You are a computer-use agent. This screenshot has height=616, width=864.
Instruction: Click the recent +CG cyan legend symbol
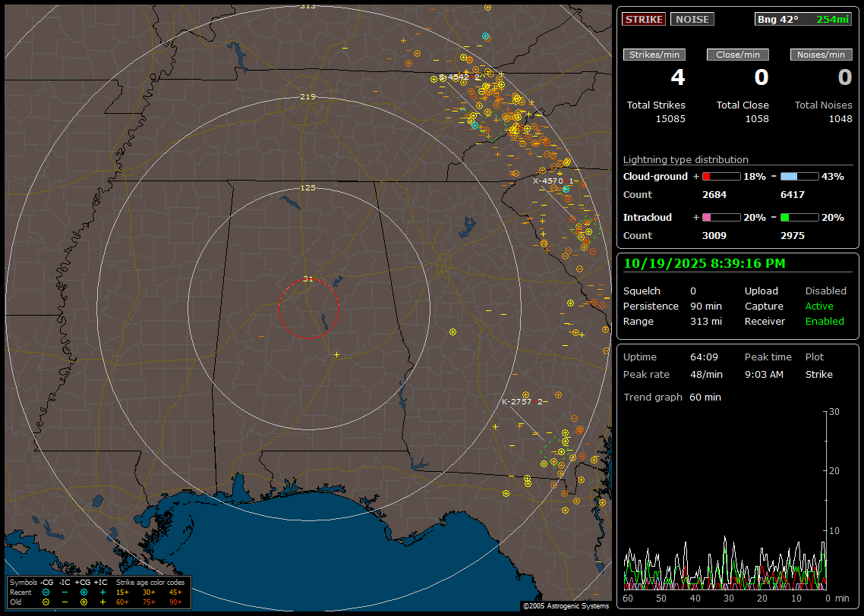tap(84, 592)
